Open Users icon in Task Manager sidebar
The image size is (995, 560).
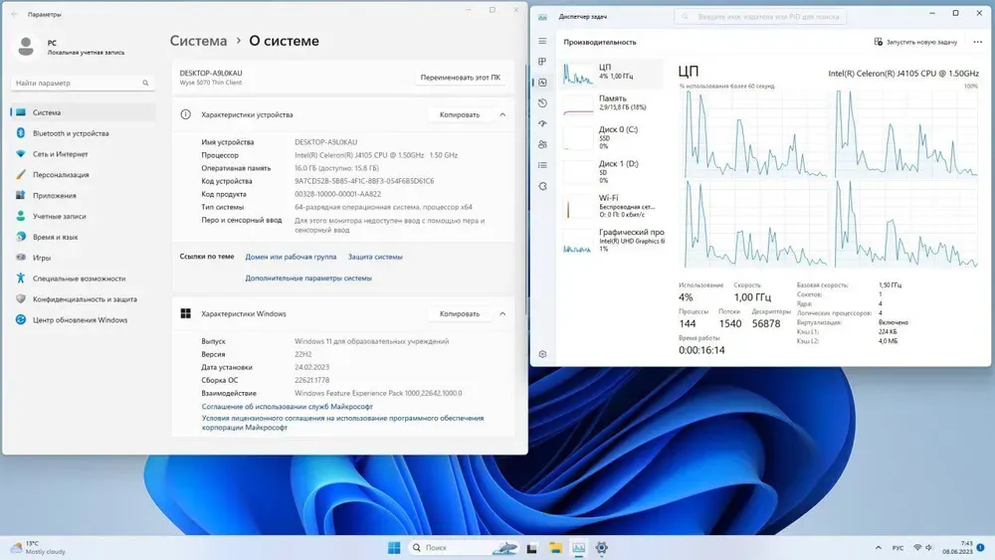click(x=542, y=144)
